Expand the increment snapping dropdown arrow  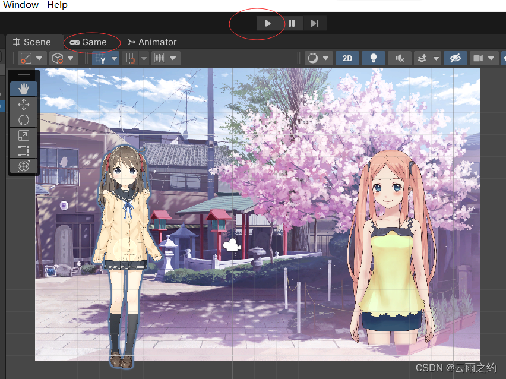click(173, 58)
